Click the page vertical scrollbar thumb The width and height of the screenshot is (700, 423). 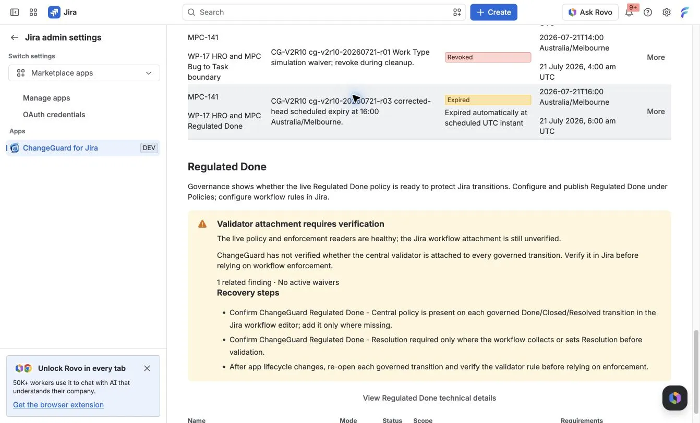tap(696, 372)
